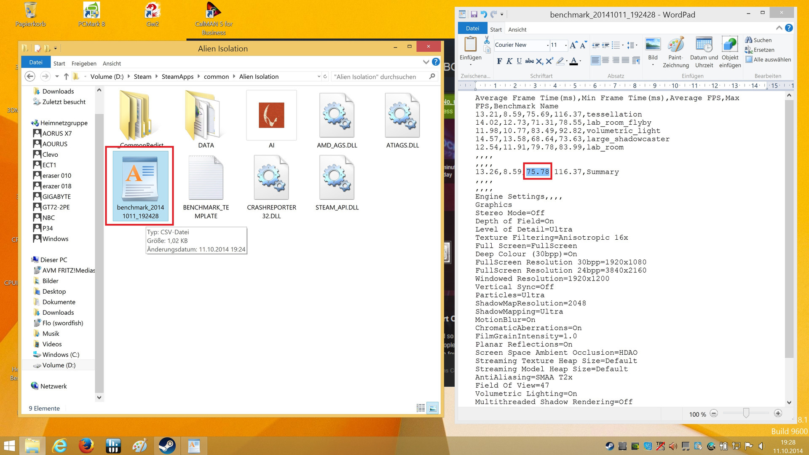
Task: Click the zoom out minus button in WordPad
Action: [714, 413]
